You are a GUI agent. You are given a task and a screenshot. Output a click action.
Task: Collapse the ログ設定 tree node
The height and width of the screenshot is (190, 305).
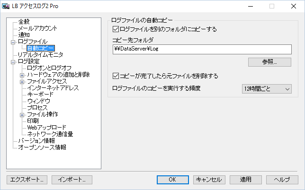[13, 61]
